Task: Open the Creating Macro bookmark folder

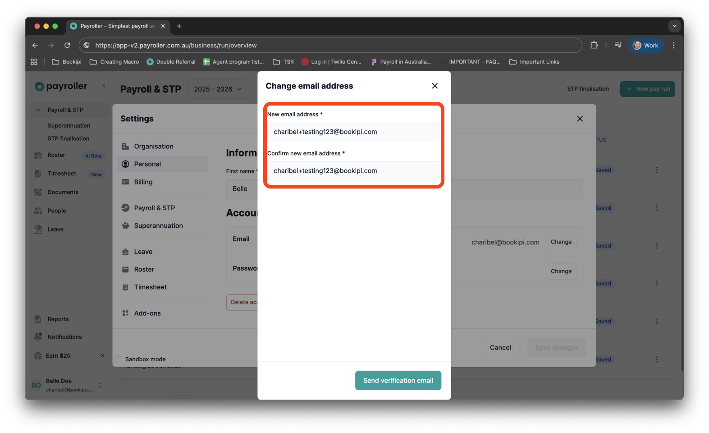Action: click(x=114, y=62)
